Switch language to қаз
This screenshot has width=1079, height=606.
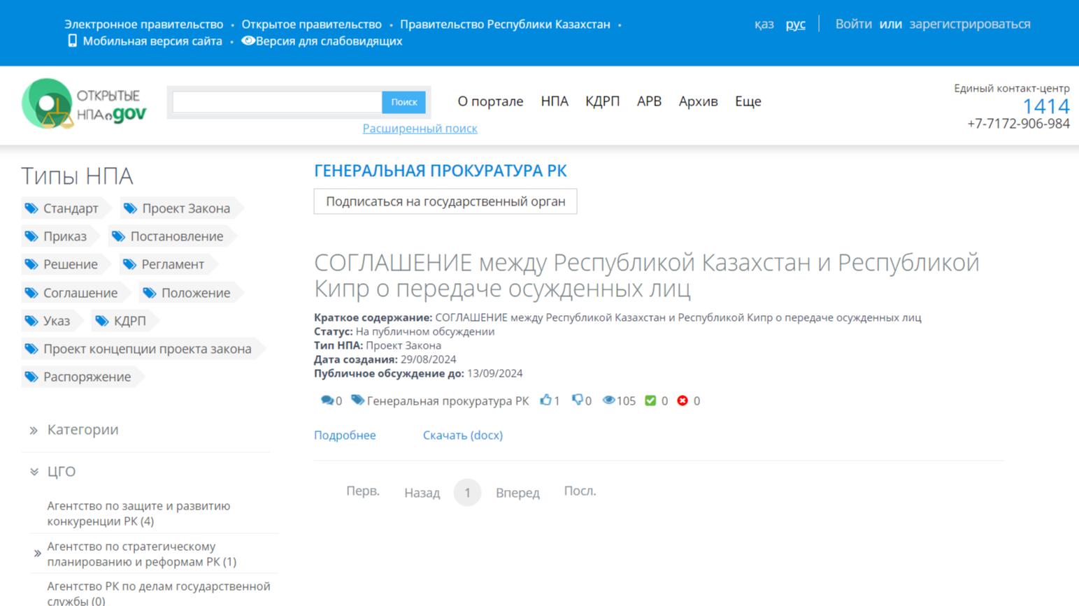click(764, 24)
